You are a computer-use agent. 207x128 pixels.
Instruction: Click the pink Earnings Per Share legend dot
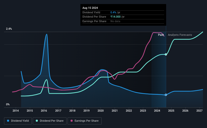pos(72,121)
